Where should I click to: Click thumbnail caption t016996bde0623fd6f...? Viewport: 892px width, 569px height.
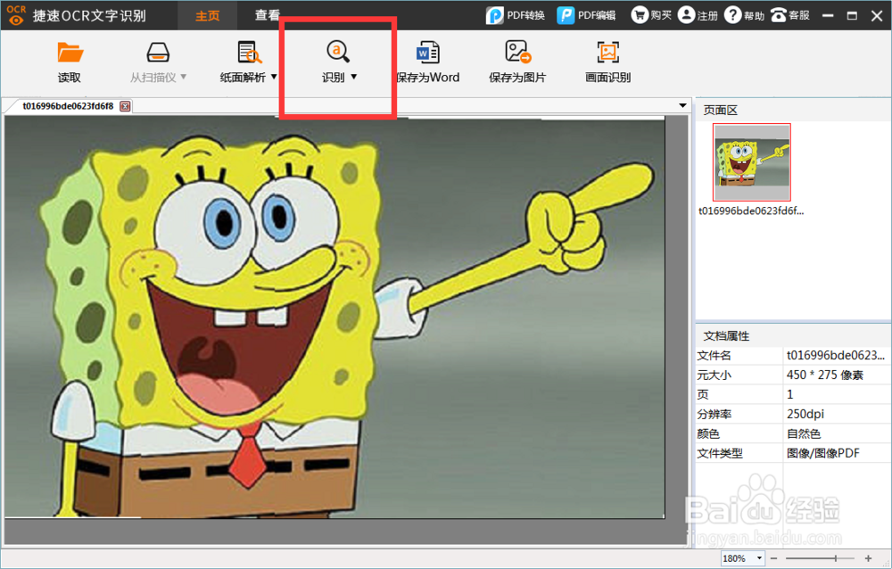pyautogui.click(x=751, y=211)
